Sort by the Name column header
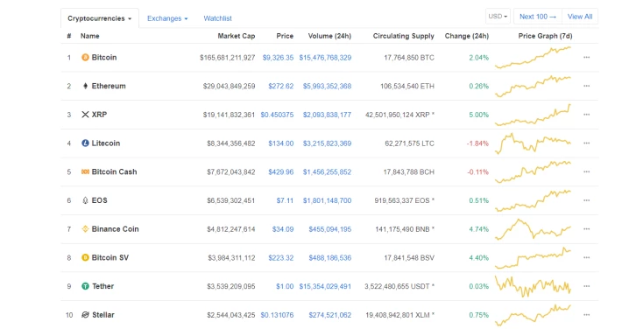This screenshot has height=329, width=622. 90,36
